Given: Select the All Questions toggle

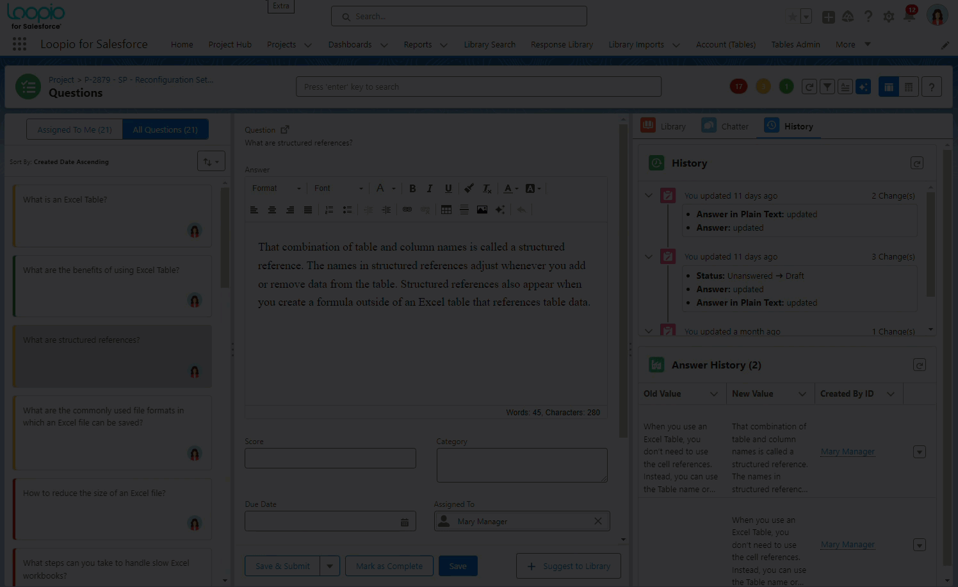Looking at the screenshot, I should coord(165,129).
